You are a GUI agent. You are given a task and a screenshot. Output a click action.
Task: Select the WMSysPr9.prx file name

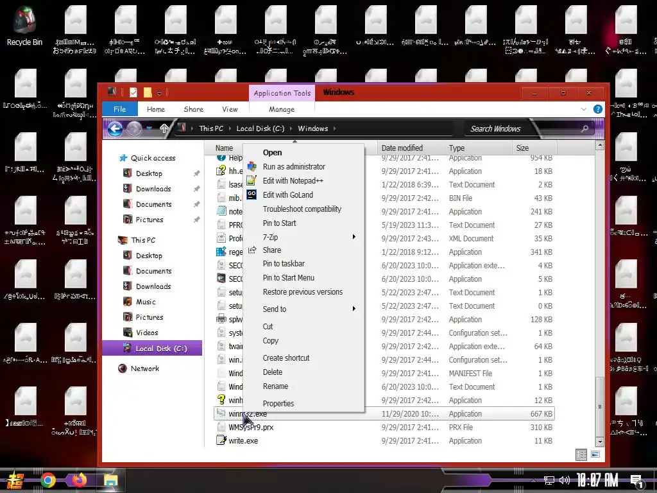point(251,427)
